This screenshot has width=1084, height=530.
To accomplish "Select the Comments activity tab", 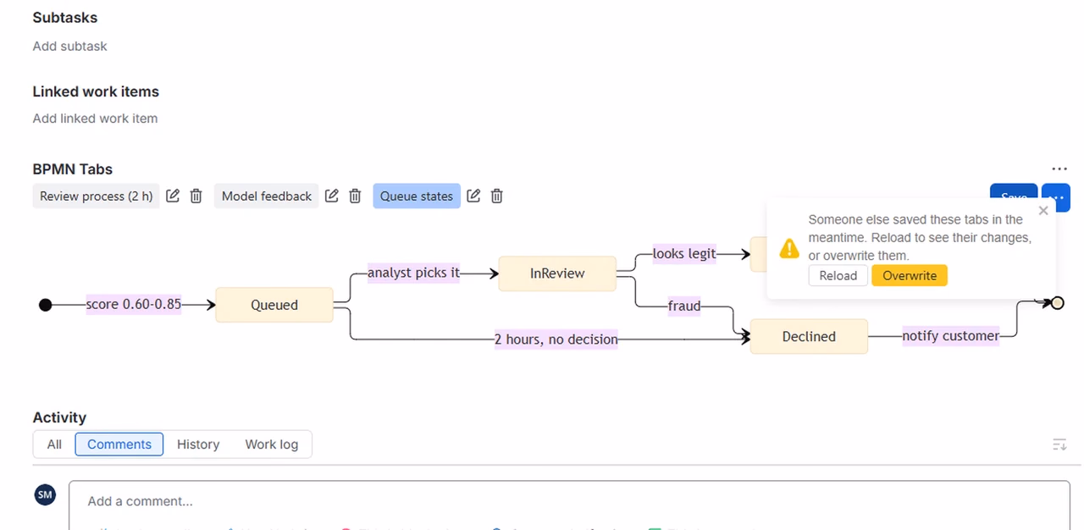I will tap(119, 444).
